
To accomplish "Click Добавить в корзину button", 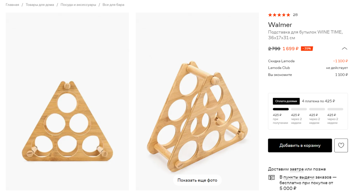I will (x=300, y=145).
